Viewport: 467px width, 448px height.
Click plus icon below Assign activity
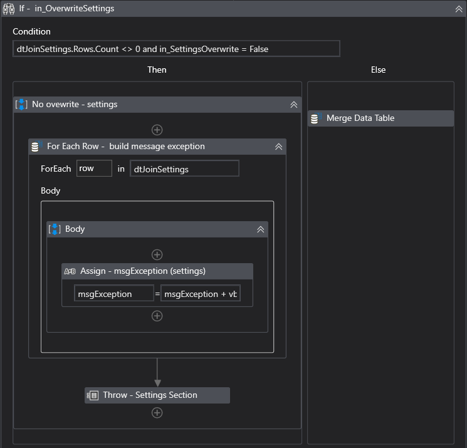(x=157, y=316)
